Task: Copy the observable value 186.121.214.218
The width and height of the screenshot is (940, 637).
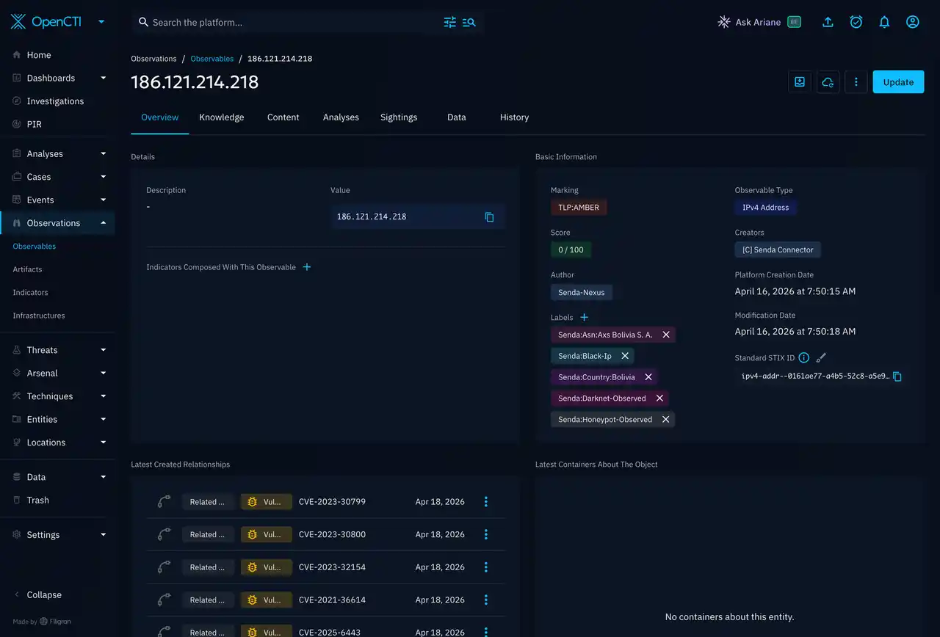Action: (x=489, y=217)
